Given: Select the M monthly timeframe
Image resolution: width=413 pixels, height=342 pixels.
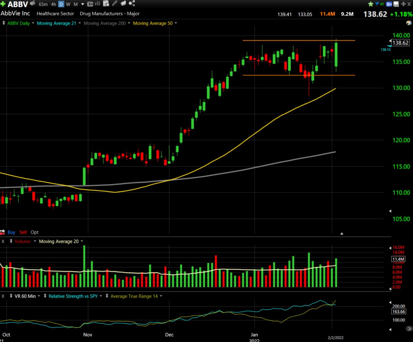Looking at the screenshot, I should coord(75,4).
